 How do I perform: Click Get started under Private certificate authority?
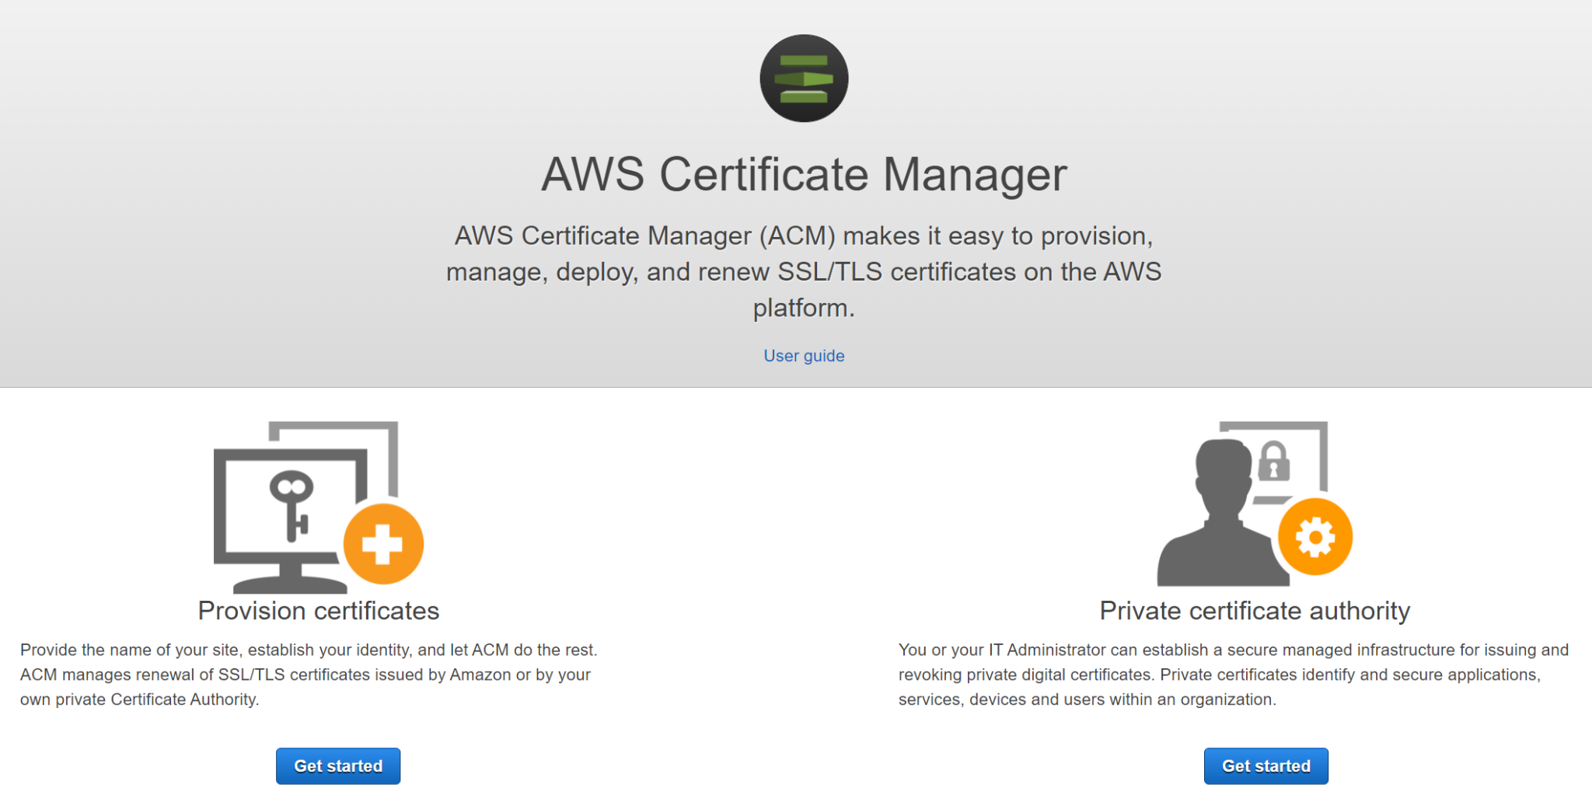coord(1266,766)
